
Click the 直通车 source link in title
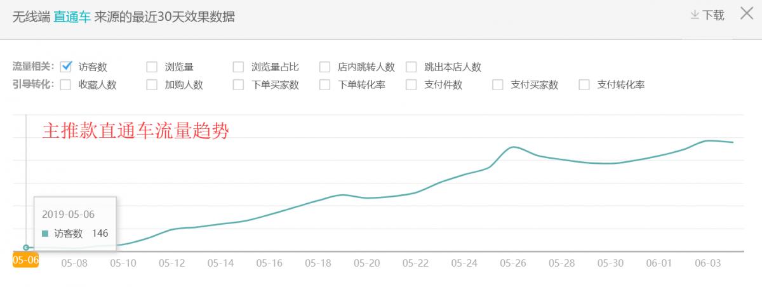click(72, 16)
